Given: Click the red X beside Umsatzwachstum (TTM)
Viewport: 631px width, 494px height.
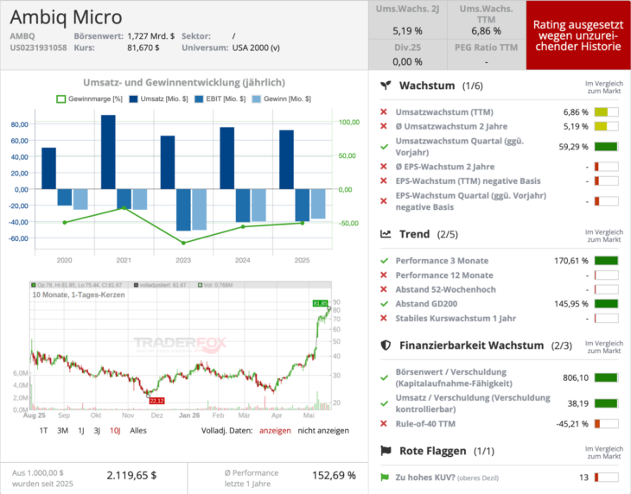Looking at the screenshot, I should tap(384, 111).
